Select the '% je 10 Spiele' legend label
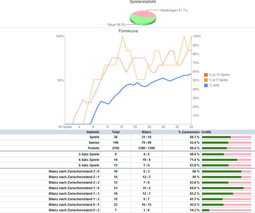The height and width of the screenshot is (213, 255). pyautogui.click(x=219, y=75)
